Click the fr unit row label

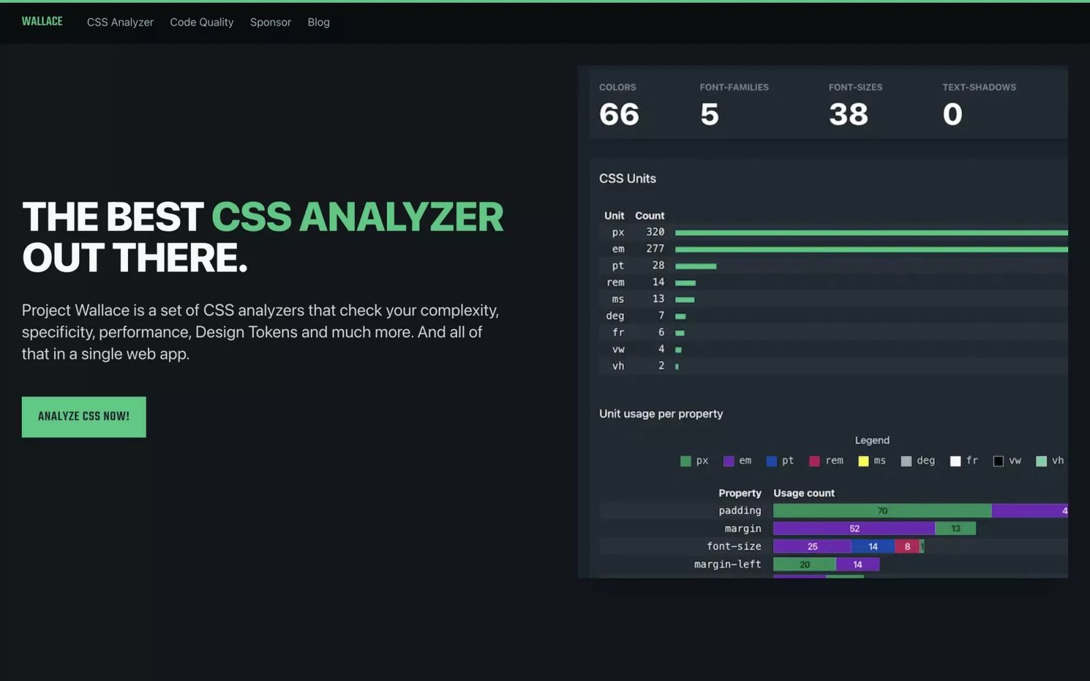[x=618, y=332]
